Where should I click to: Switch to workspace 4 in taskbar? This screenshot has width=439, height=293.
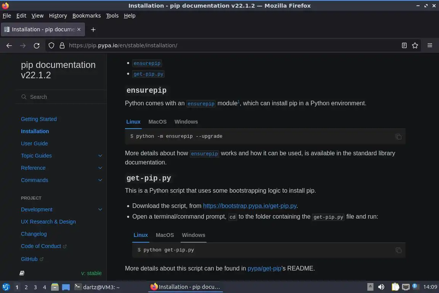point(45,287)
